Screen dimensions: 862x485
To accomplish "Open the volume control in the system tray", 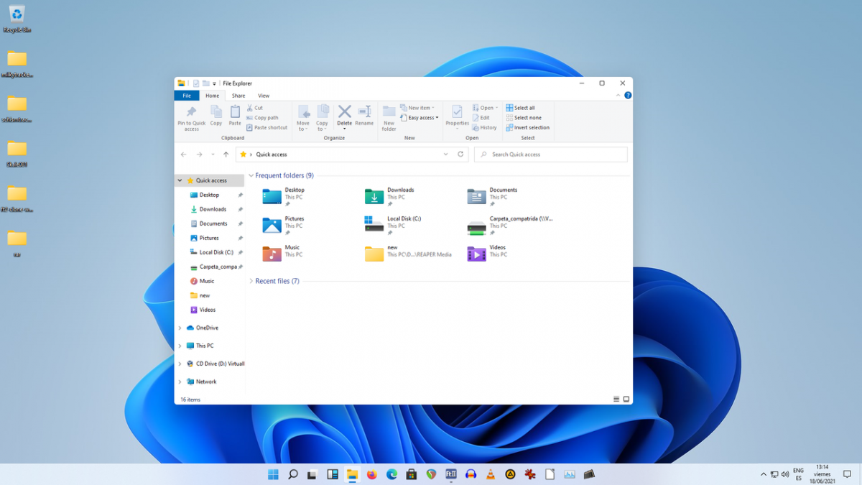I will pyautogui.click(x=785, y=474).
